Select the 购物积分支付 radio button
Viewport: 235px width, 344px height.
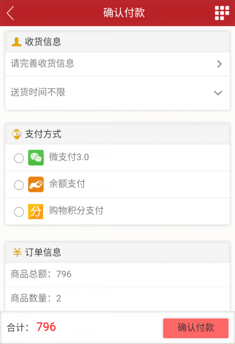click(x=19, y=212)
